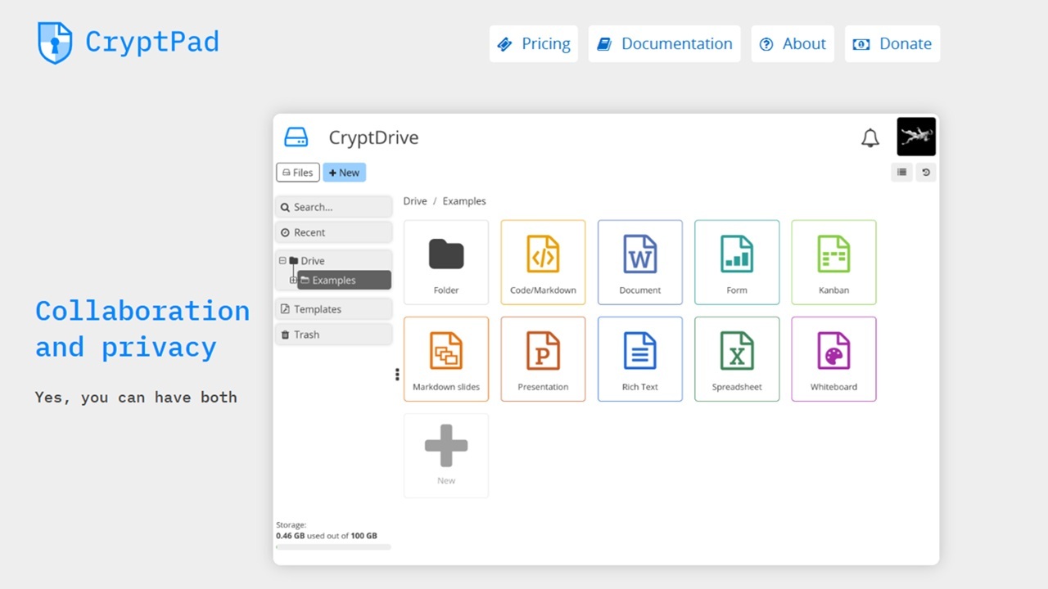Open the Kanban board example
This screenshot has width=1048, height=589.
[833, 262]
